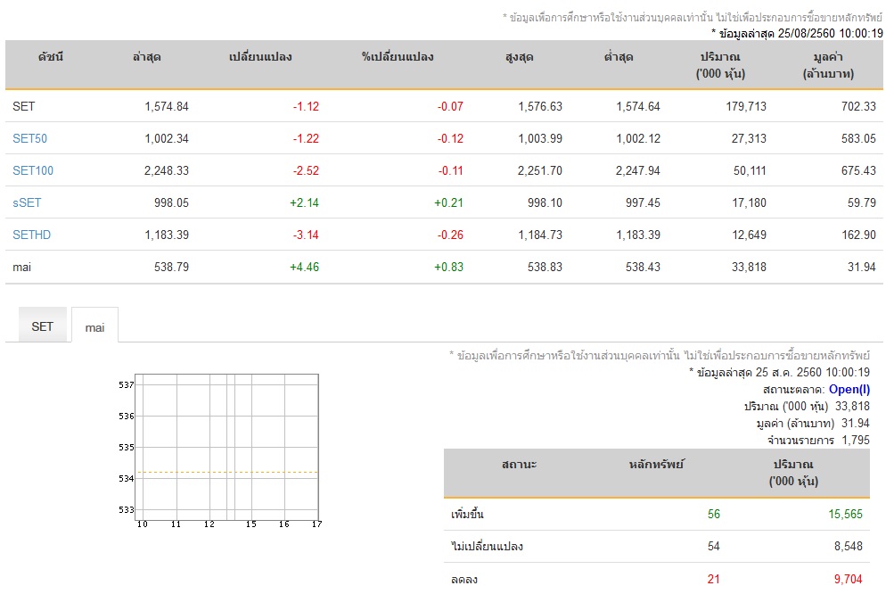Click advancing volume 15,565
The height and width of the screenshot is (594, 894).
pos(846,514)
